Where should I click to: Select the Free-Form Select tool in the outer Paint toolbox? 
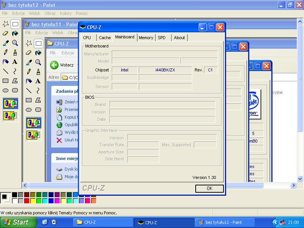tap(6, 24)
